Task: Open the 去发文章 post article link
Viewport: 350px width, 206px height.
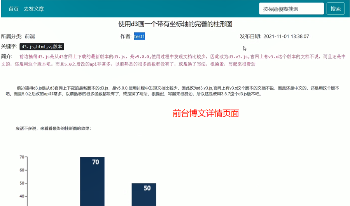Action: [x=34, y=9]
